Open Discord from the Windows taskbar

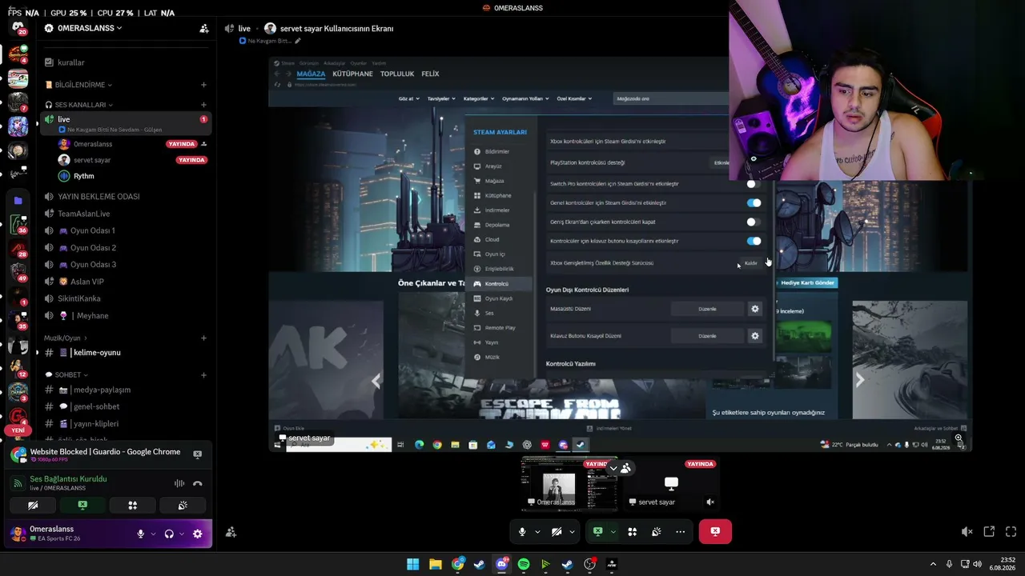(502, 564)
